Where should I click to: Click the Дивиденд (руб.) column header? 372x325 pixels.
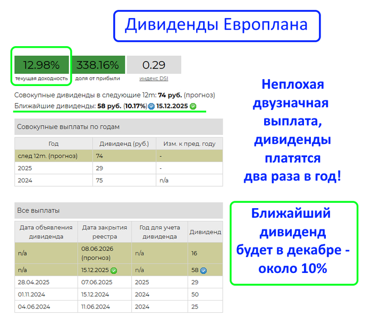click(x=124, y=143)
